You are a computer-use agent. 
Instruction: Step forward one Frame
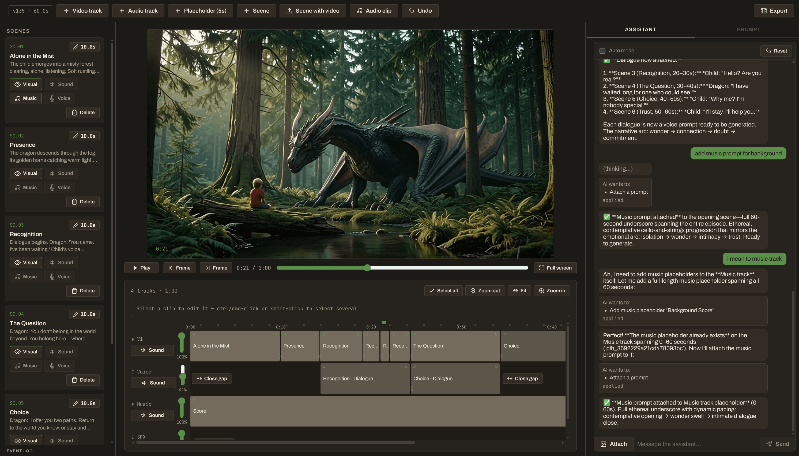tap(216, 268)
